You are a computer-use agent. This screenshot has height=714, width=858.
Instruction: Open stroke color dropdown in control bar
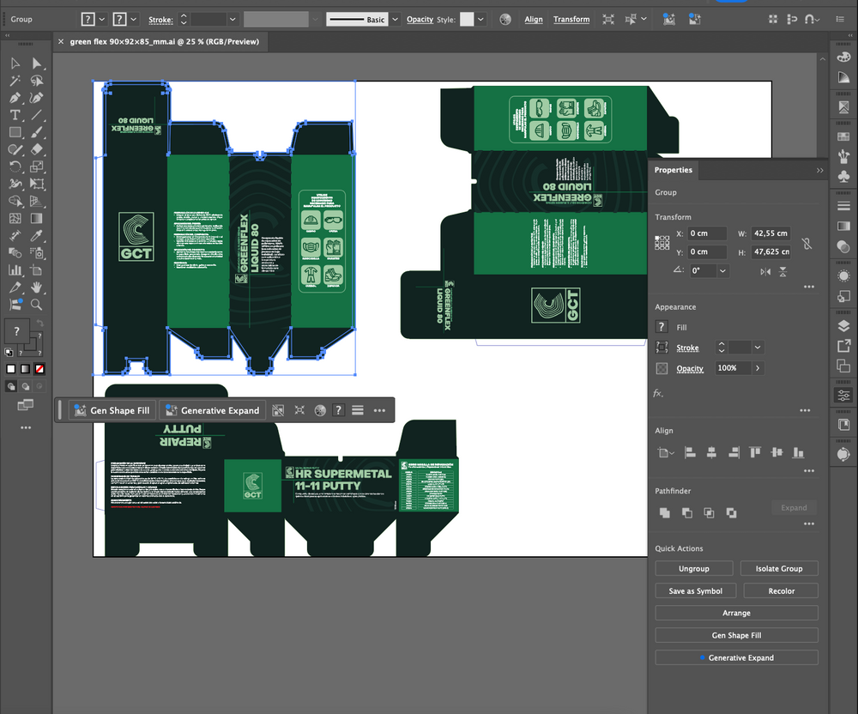[x=134, y=19]
